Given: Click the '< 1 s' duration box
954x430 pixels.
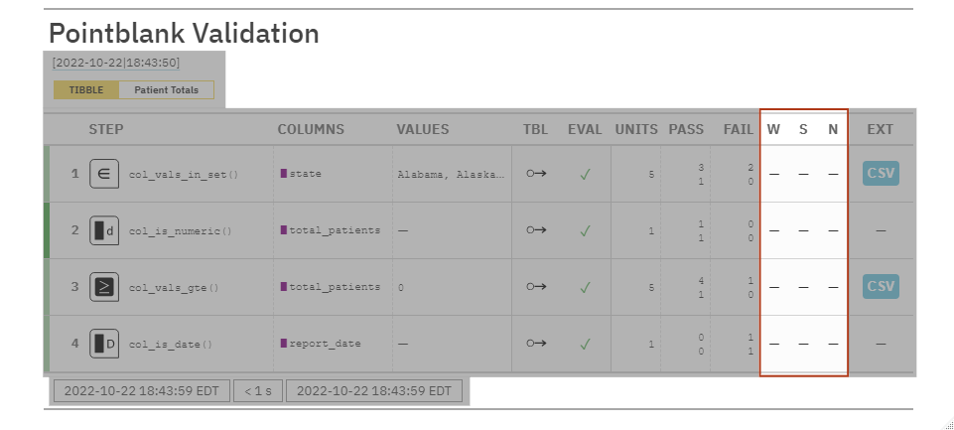Looking at the screenshot, I should click(258, 390).
